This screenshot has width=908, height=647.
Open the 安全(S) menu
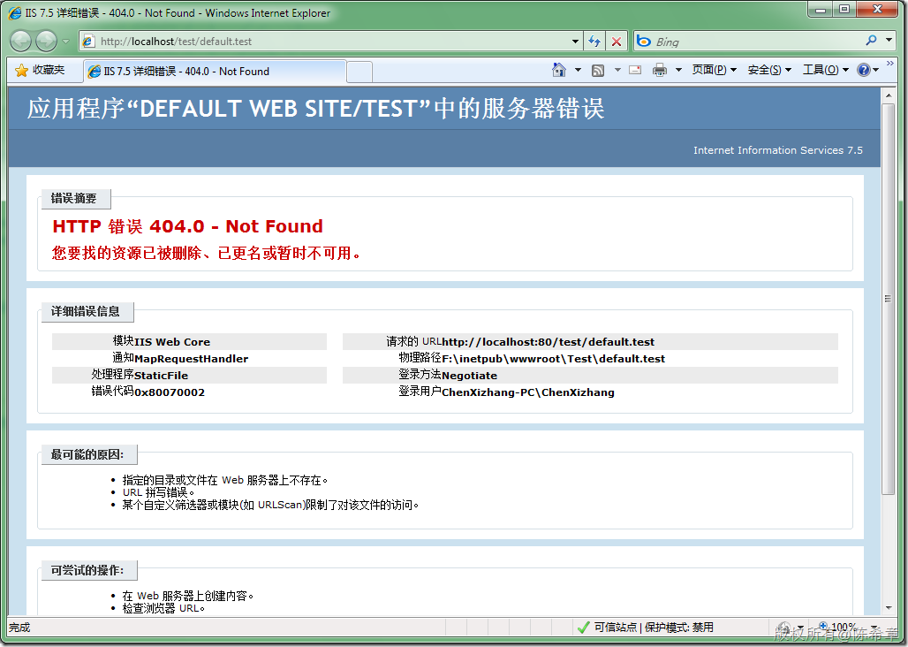[769, 70]
